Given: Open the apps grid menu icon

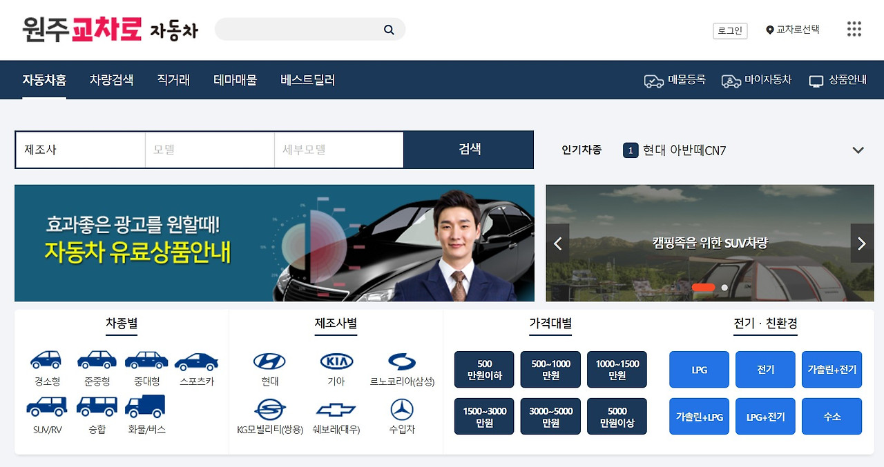Looking at the screenshot, I should (x=854, y=29).
